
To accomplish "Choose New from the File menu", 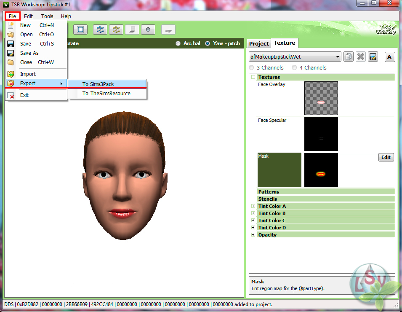I will (x=36, y=25).
